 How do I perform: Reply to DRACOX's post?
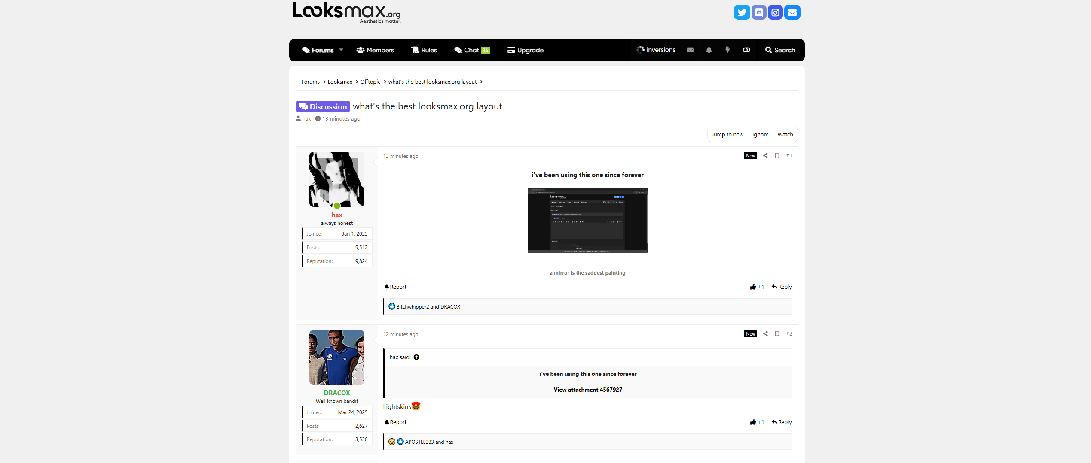tap(782, 422)
